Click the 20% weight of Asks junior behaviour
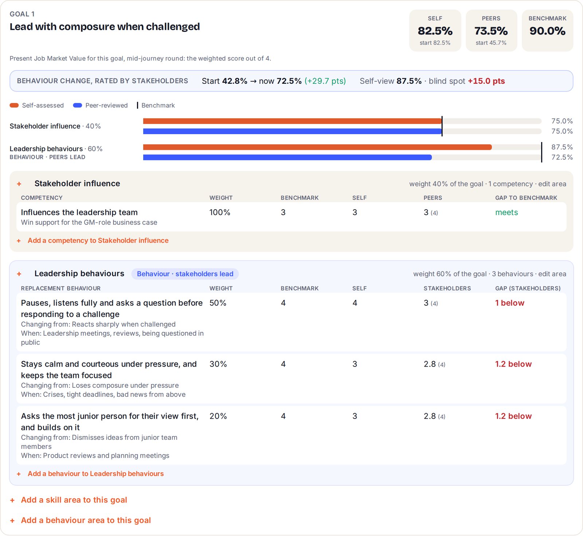The height and width of the screenshot is (536, 583). (218, 416)
